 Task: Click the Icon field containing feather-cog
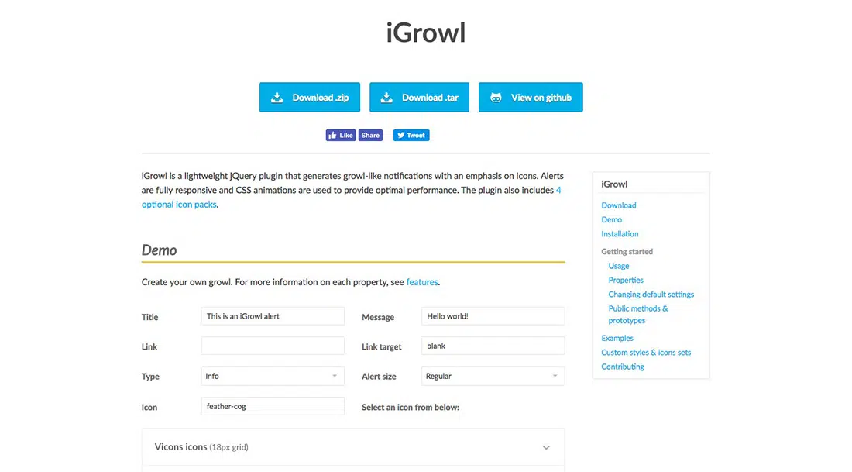pos(273,406)
